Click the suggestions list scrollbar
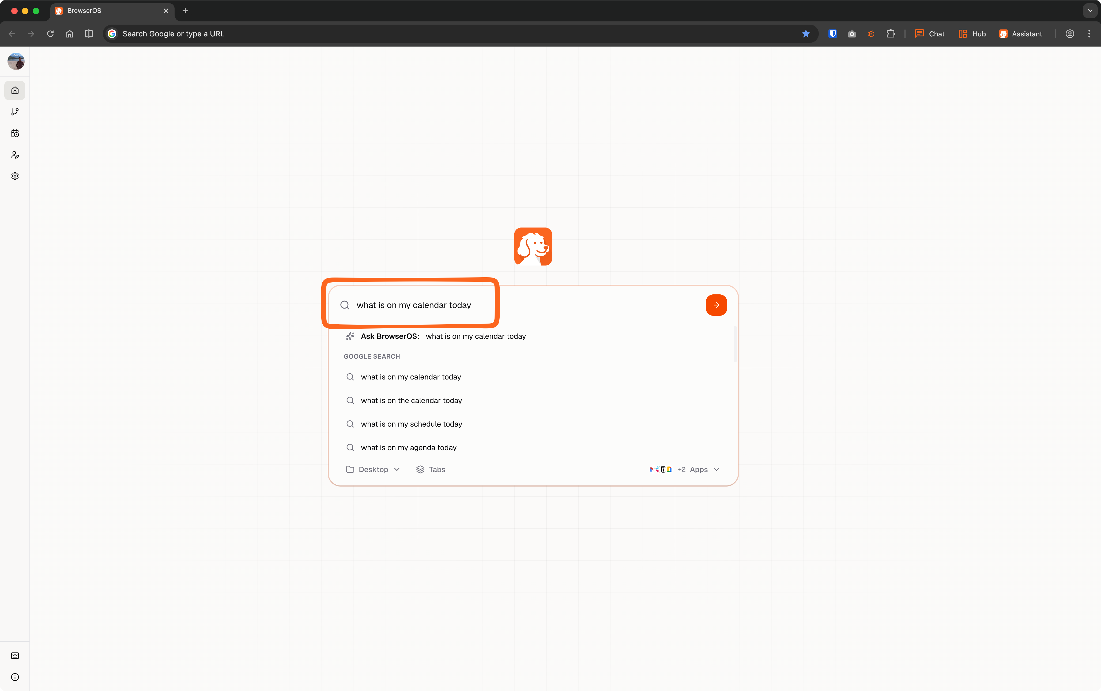This screenshot has width=1101, height=691. (x=735, y=344)
